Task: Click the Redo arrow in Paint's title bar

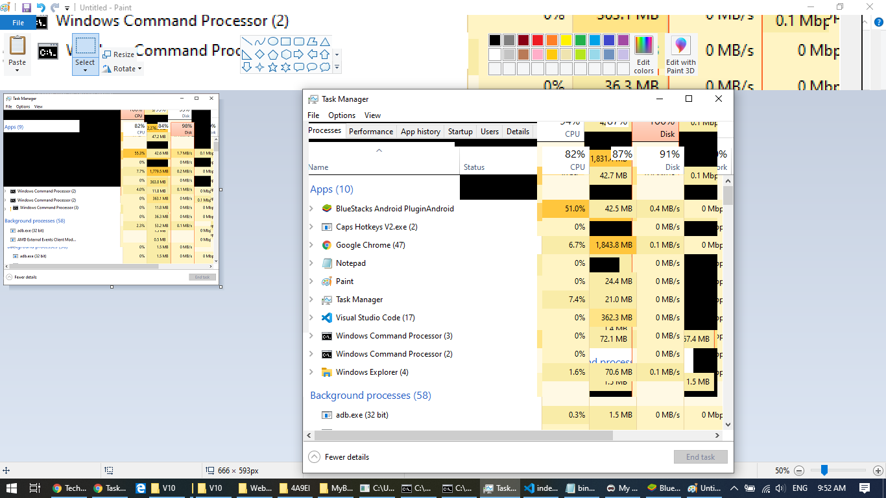Action: [54, 8]
